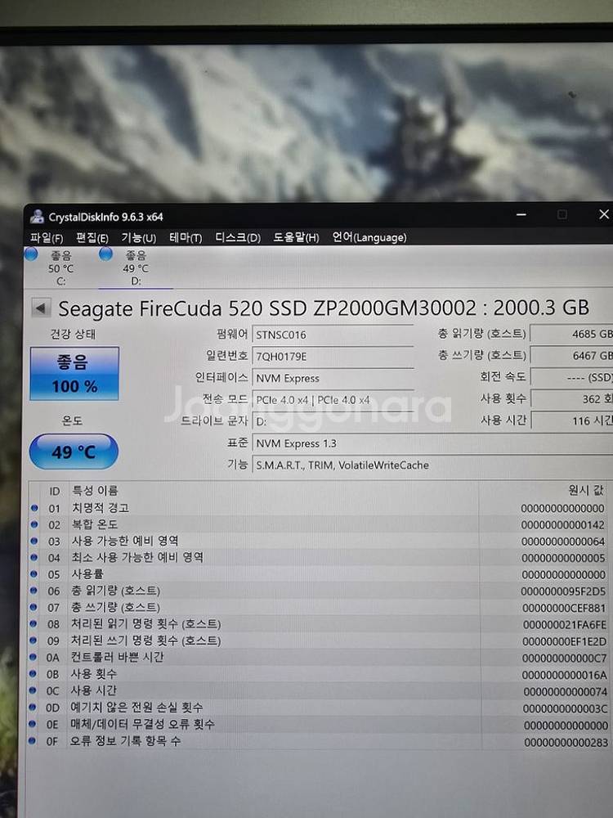The image size is (613, 818).
Task: Click the 특성 이름 column header
Action: click(95, 490)
